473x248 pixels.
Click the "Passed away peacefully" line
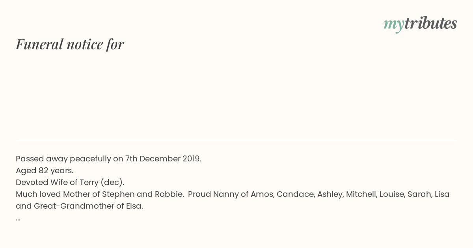tap(108, 159)
